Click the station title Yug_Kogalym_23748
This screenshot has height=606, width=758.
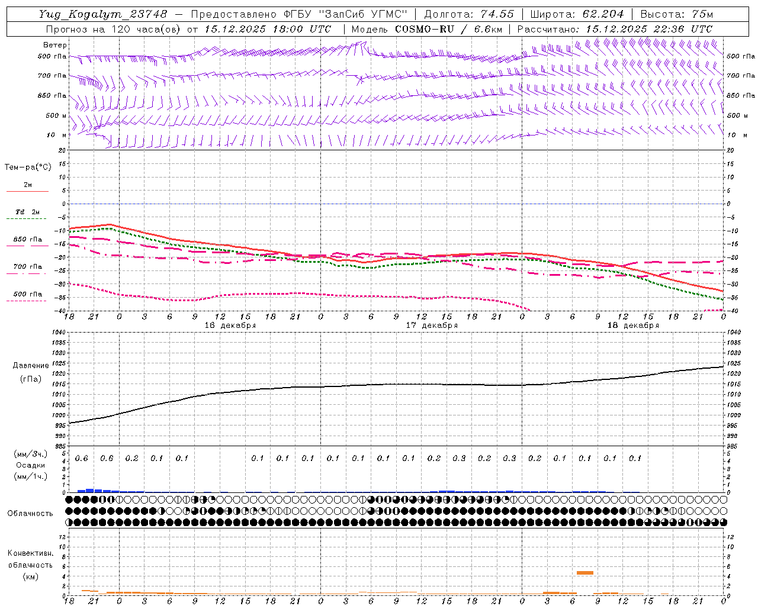(x=103, y=14)
